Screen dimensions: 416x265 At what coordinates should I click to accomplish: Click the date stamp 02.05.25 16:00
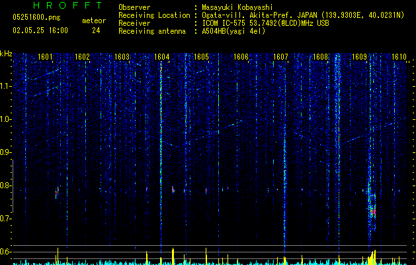40,30
